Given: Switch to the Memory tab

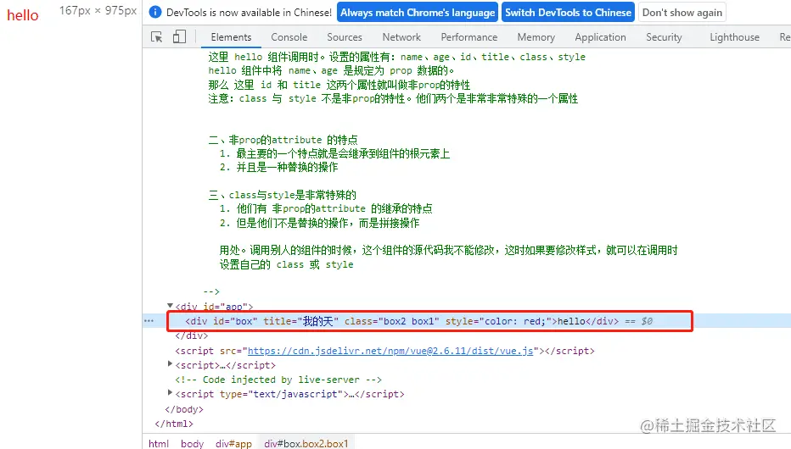Looking at the screenshot, I should pyautogui.click(x=536, y=37).
